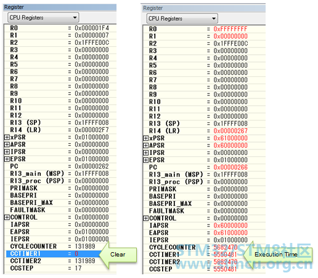Select BASEPRI row in right panel
The width and height of the screenshot is (318, 278).
click(204, 196)
